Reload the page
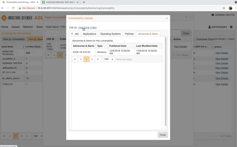 point(13,8)
